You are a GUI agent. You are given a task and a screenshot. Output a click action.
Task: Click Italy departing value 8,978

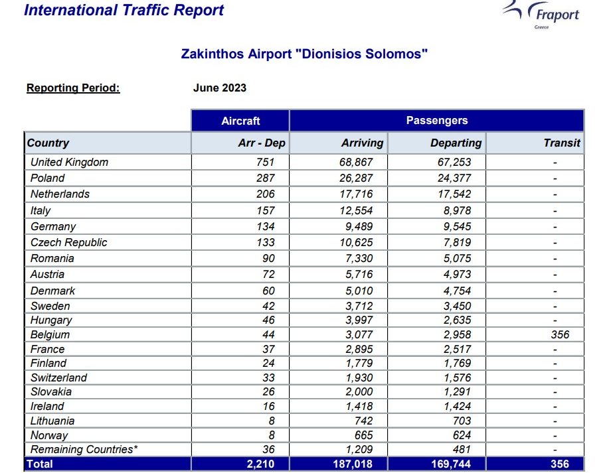pyautogui.click(x=458, y=210)
